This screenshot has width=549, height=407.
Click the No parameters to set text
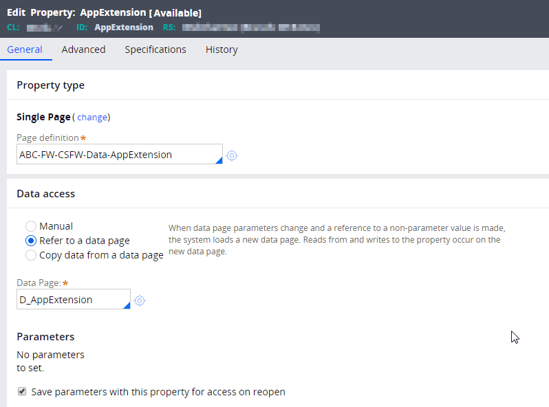click(x=50, y=361)
